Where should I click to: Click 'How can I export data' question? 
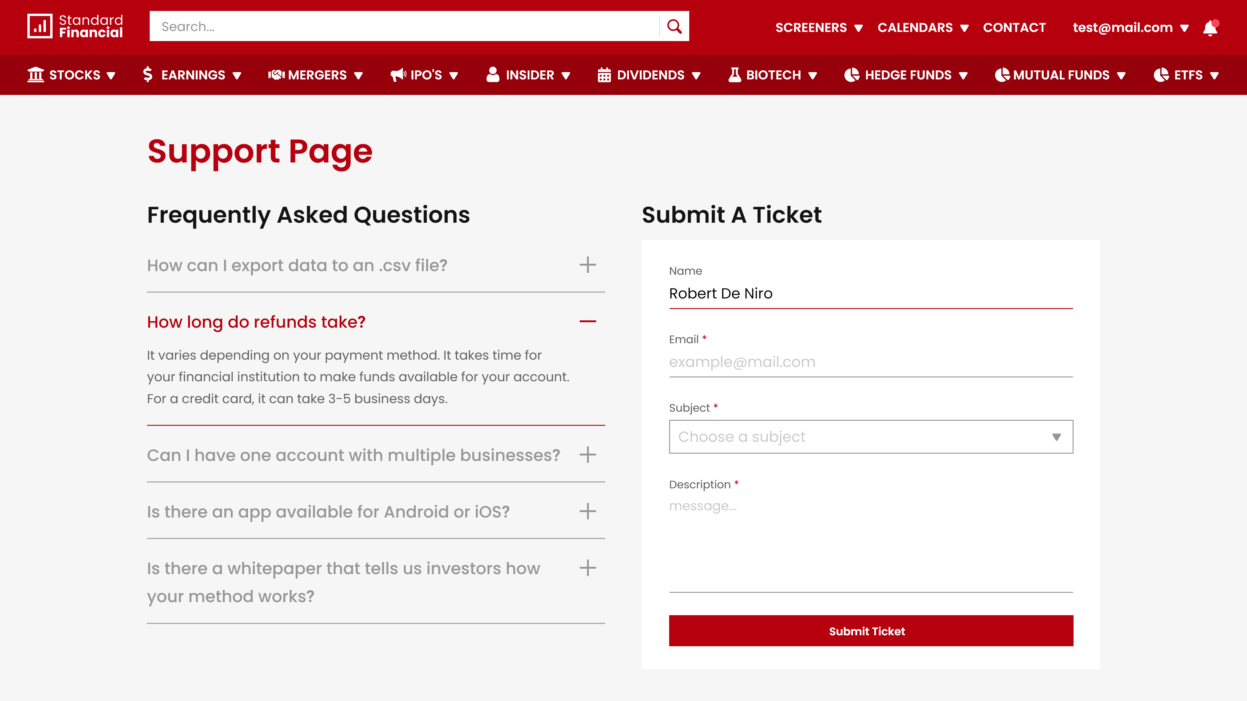click(297, 265)
